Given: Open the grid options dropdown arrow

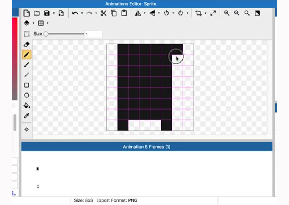Looking at the screenshot, I should pos(48,23).
